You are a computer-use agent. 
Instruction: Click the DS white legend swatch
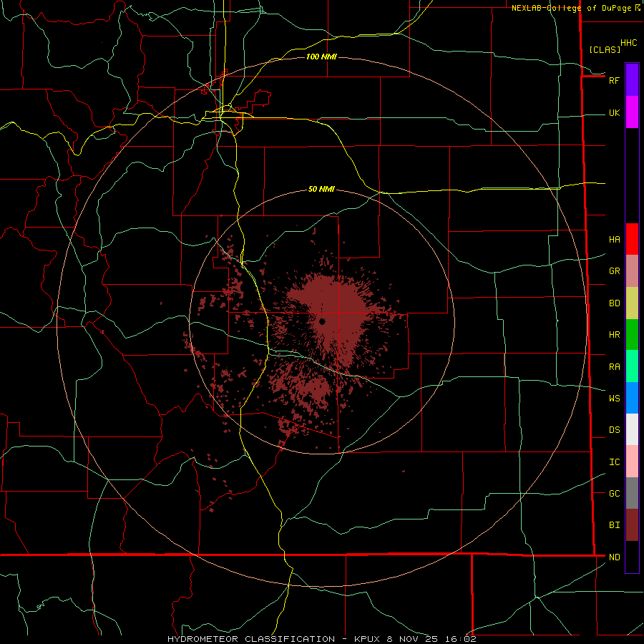(x=632, y=429)
